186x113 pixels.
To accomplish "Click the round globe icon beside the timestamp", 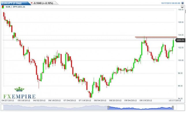I will click(183, 3).
